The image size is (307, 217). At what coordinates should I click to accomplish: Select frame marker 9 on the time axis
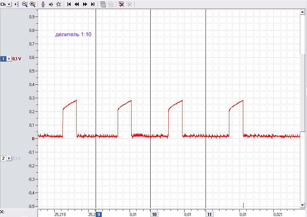(99, 214)
